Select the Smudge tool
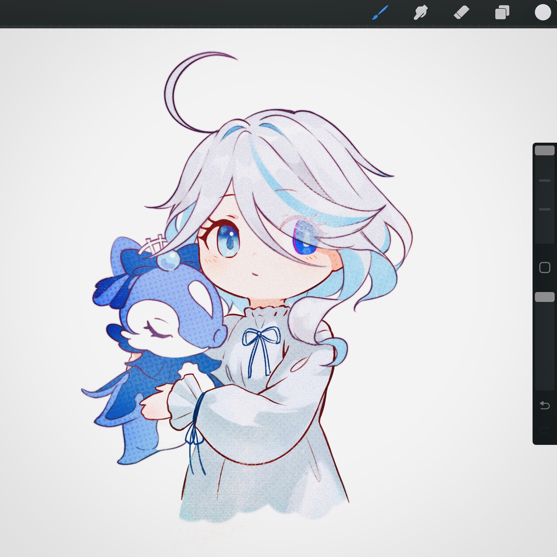This screenshot has height=557, width=557. [x=421, y=12]
